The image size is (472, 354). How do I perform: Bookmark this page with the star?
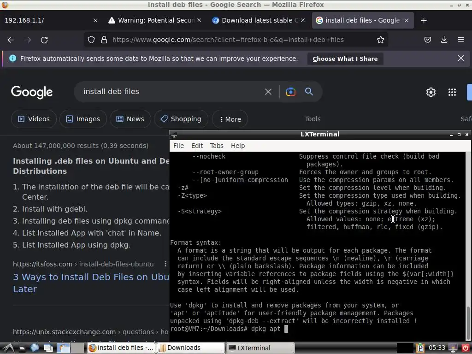380,40
